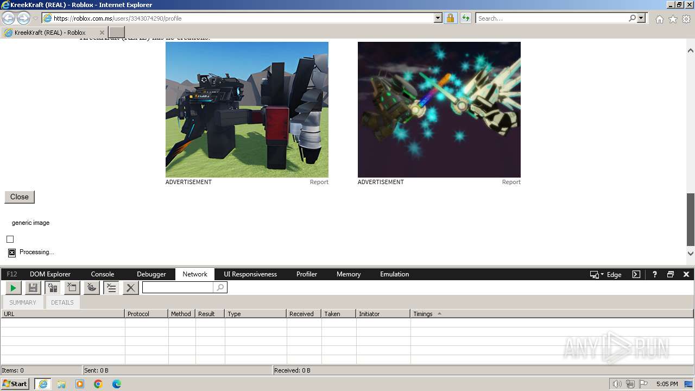Image resolution: width=695 pixels, height=391 pixels.
Task: Toggle the console panel icon in F12 toolbar
Action: coord(636,274)
